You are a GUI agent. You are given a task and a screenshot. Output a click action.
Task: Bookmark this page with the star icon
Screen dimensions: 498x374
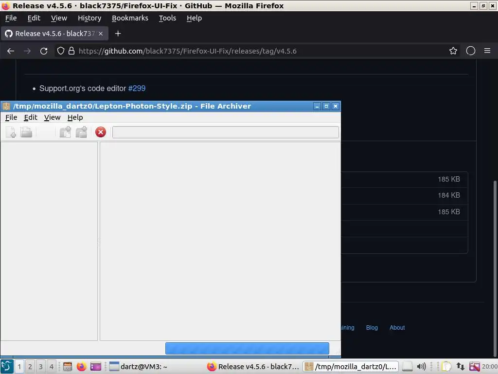tap(453, 51)
